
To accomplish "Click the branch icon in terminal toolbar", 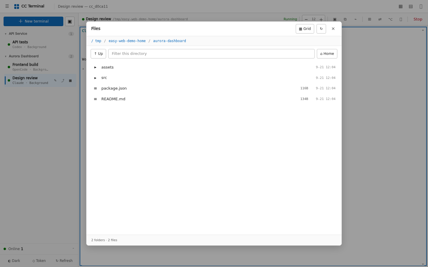I will click(390, 19).
